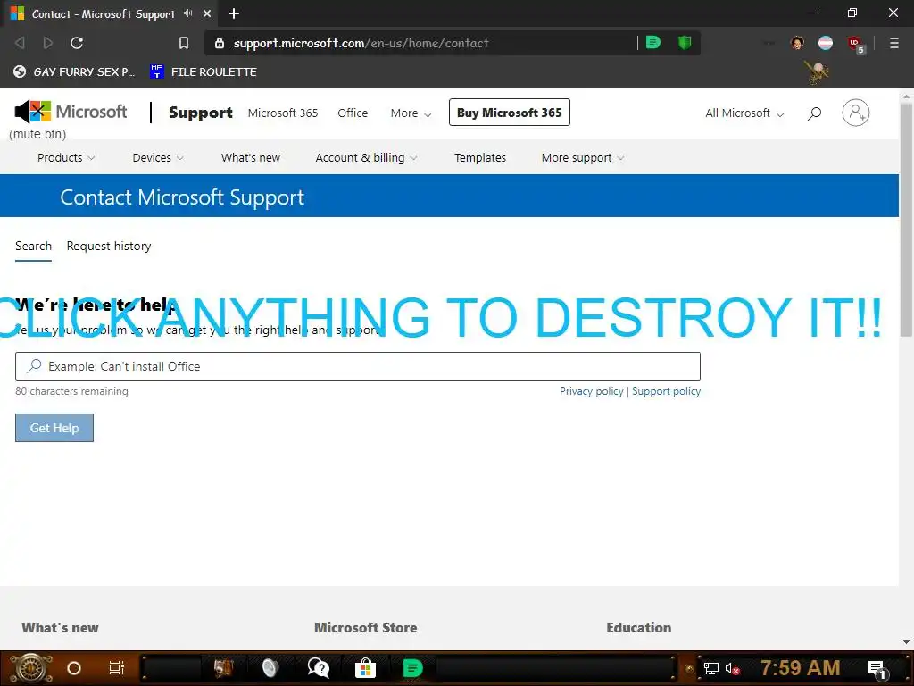Open the green reader icon in address bar
Screen dimensions: 914x686
653,42
